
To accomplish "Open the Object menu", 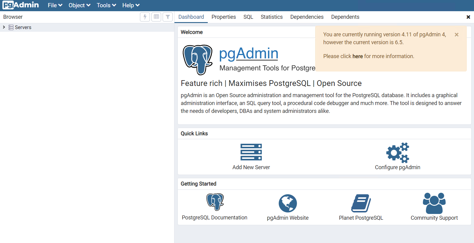I will coord(79,5).
